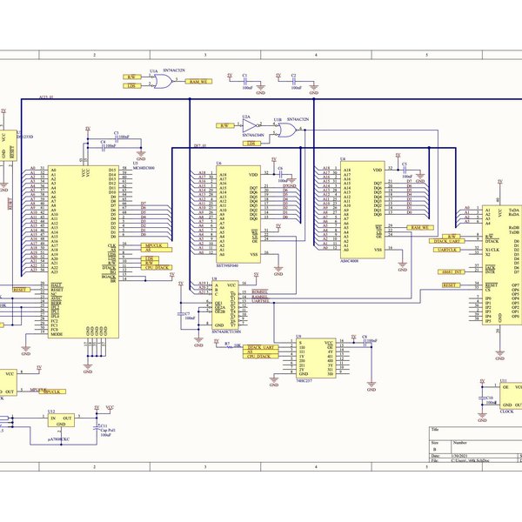This screenshot has height=522, width=522.
Task: Select the AS6C4008 SRAM chip body
Action: click(x=363, y=210)
